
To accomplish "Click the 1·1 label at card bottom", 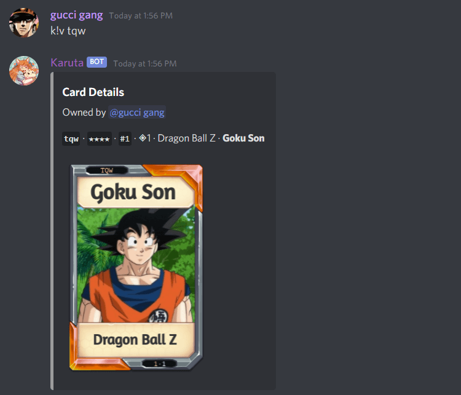I will (x=160, y=364).
